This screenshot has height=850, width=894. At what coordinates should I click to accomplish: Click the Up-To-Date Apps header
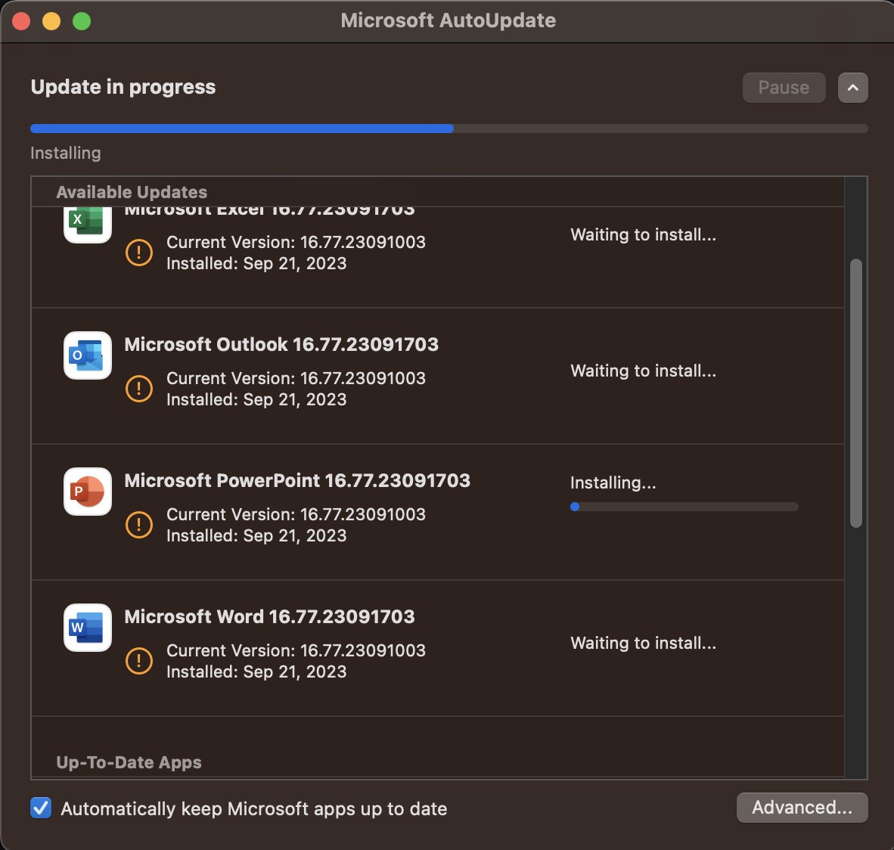(129, 763)
